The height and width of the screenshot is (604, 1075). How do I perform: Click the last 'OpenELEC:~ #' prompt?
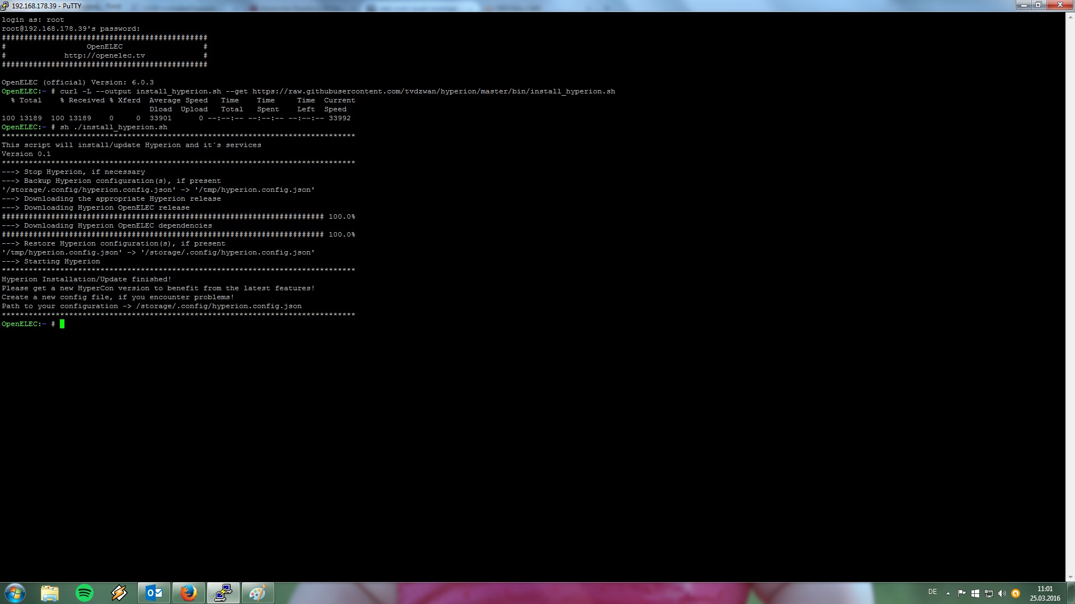click(x=29, y=324)
